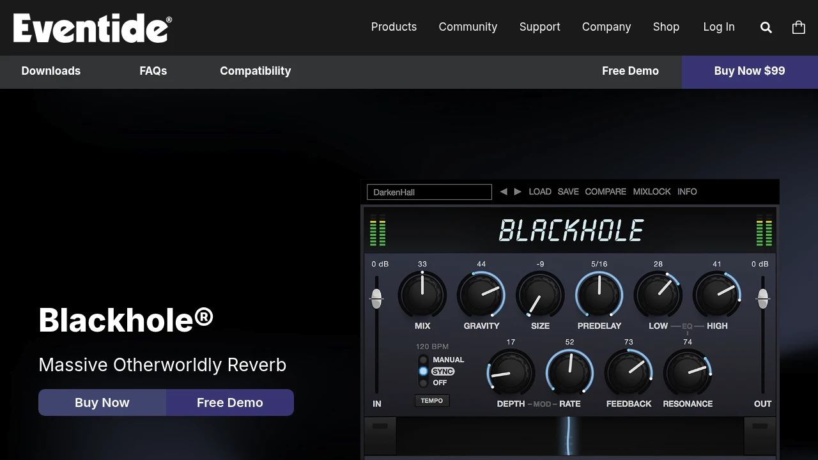Click the DarkenHall preset name field
Viewport: 818px width, 460px height.
(429, 192)
